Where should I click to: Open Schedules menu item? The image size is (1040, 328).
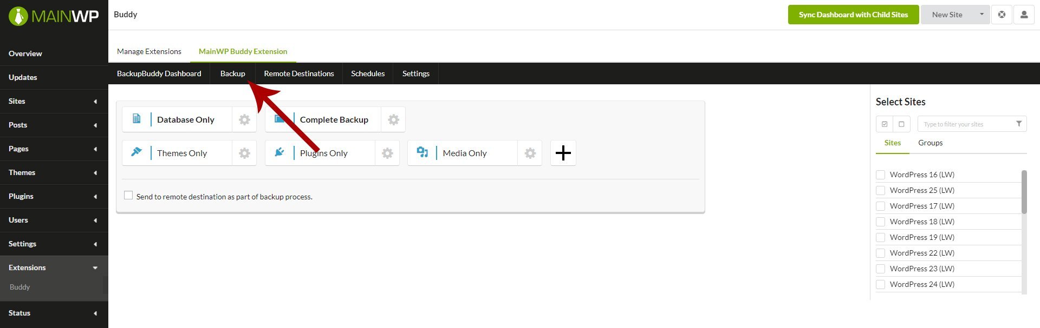(368, 73)
